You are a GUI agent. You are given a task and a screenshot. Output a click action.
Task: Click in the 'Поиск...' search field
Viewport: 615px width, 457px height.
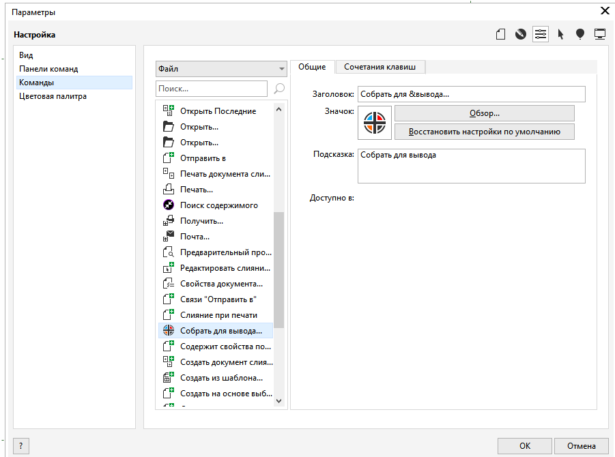click(x=212, y=89)
